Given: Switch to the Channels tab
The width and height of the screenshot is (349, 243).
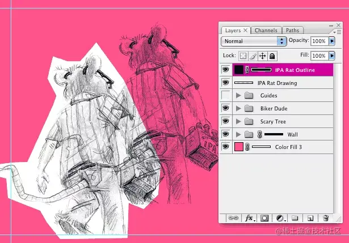Looking at the screenshot, I should [x=266, y=31].
